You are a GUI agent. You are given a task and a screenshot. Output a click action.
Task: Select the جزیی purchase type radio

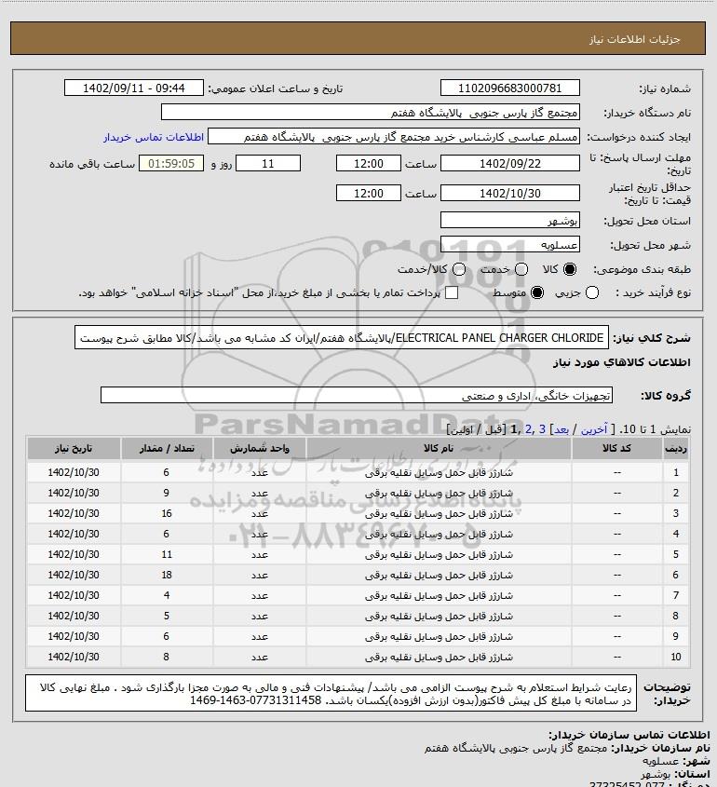pos(592,292)
